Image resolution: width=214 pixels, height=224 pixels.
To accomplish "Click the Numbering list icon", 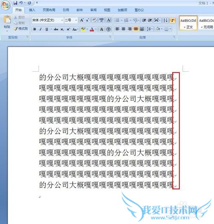I will (126, 20).
